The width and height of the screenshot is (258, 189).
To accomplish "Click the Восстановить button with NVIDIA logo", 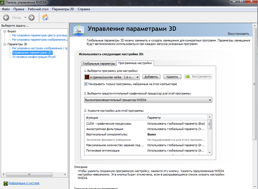I will pos(198,77).
